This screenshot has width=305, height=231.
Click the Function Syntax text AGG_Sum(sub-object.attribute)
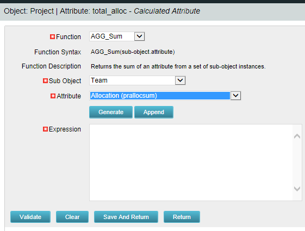[133, 52]
